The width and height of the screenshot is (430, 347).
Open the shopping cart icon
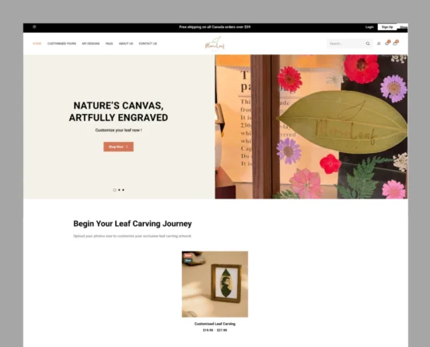point(395,43)
